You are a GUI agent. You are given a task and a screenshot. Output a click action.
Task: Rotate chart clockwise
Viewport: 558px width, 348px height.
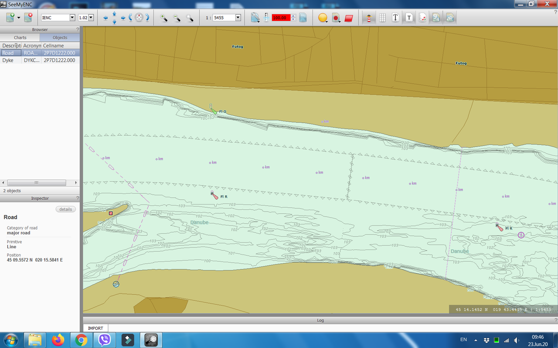click(x=147, y=18)
